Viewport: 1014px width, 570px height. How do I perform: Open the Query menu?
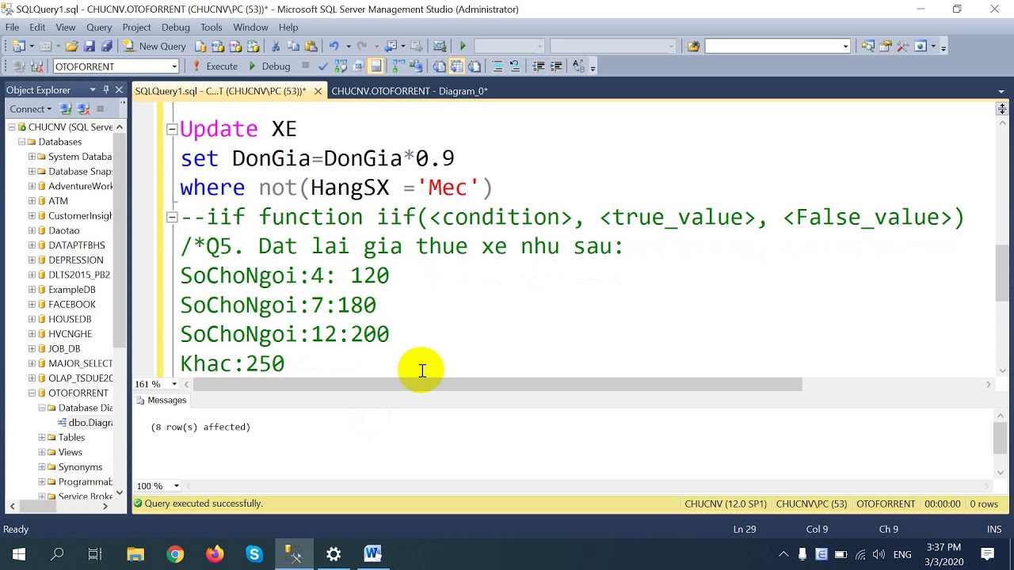[x=99, y=27]
